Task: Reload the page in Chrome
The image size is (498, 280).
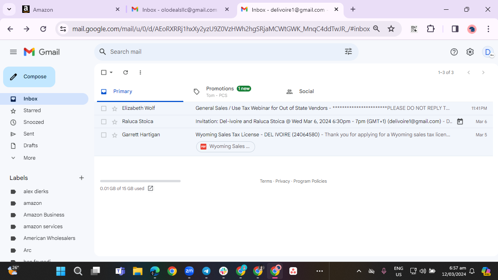Action: tap(43, 29)
